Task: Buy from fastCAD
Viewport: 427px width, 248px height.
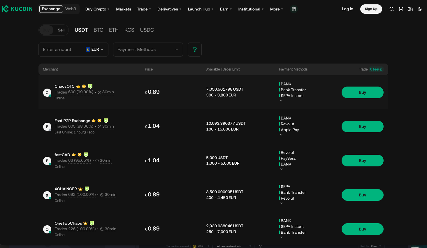Action: click(363, 161)
